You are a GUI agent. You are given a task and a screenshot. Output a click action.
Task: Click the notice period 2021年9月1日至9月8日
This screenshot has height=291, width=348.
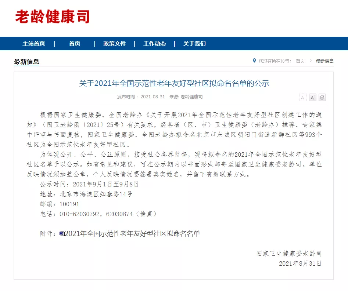click(105, 184)
